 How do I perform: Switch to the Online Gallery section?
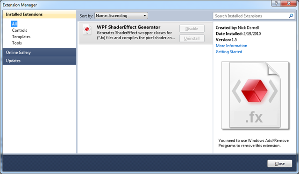click(x=39, y=52)
